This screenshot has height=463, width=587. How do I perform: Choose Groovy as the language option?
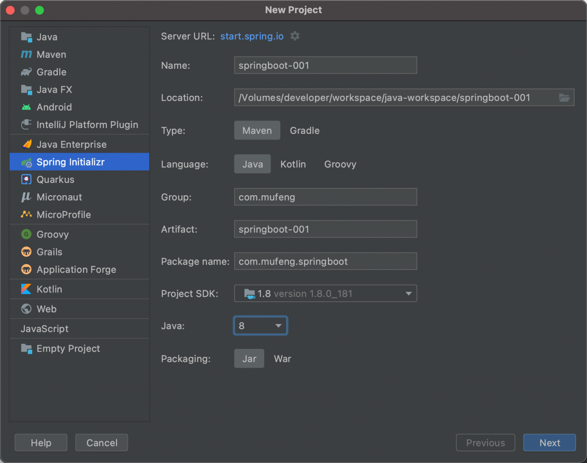pos(340,164)
